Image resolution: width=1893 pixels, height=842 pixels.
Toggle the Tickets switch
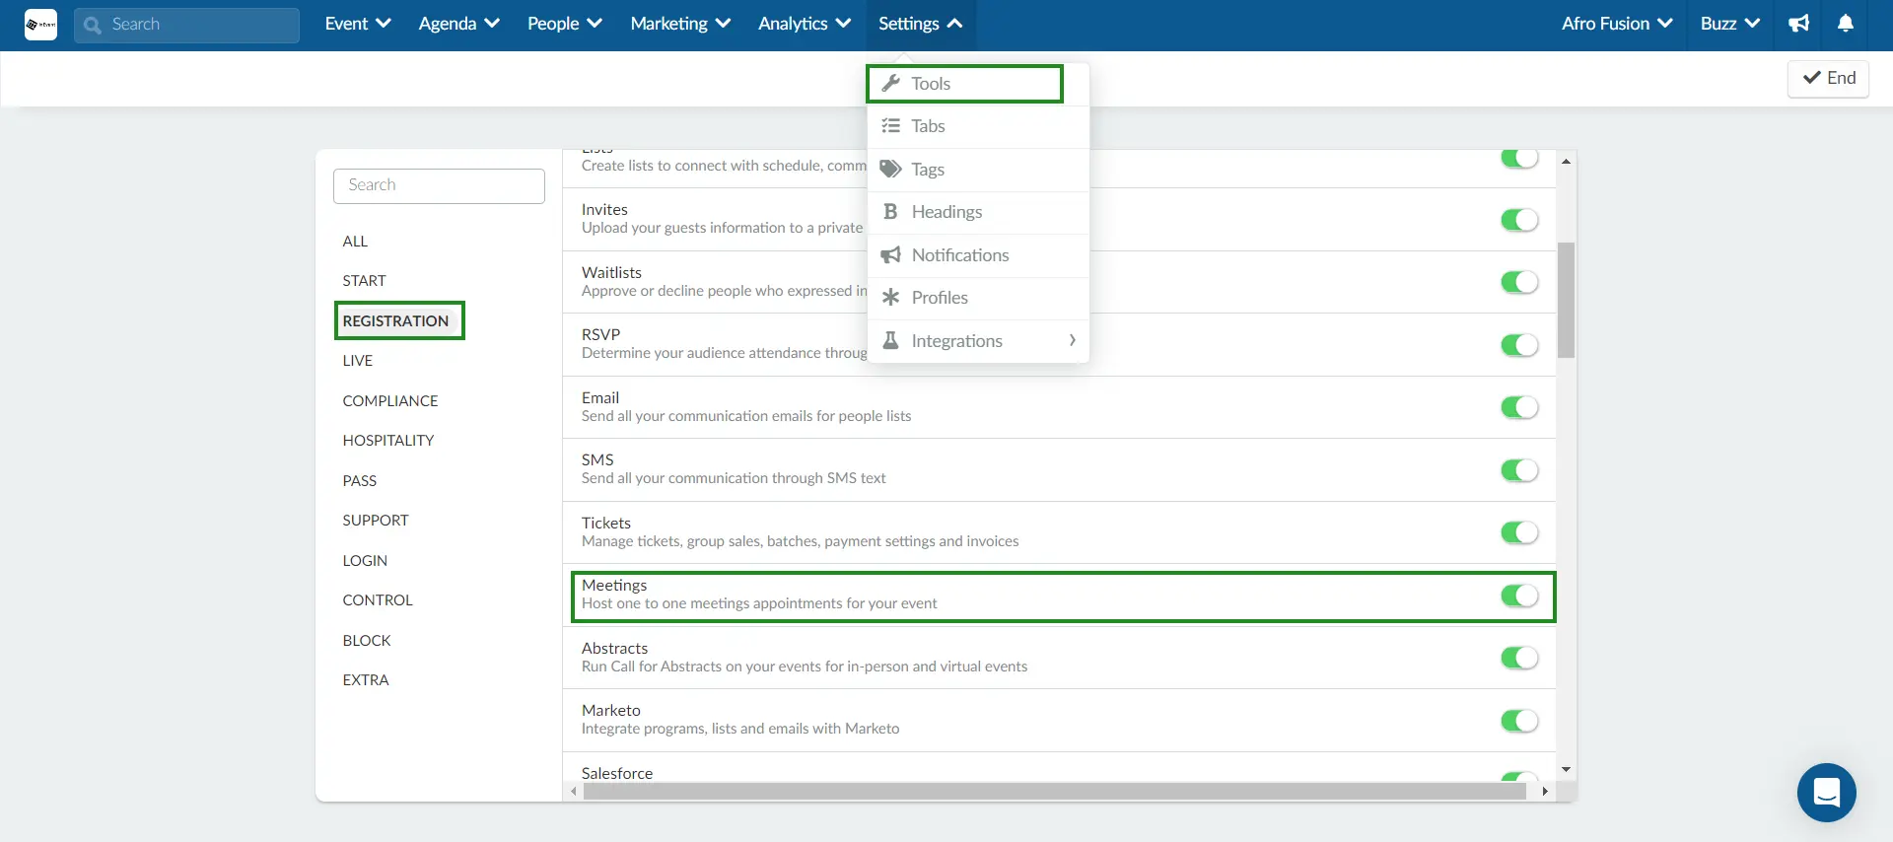[x=1519, y=532]
